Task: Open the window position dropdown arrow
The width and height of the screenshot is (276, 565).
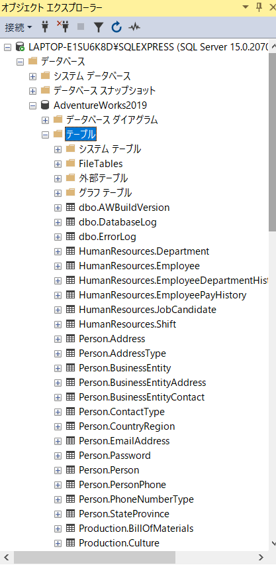Action: pos(246,7)
